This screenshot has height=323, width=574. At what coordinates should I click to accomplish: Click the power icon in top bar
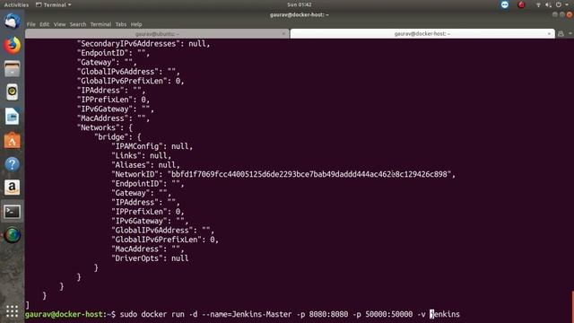[x=558, y=4]
